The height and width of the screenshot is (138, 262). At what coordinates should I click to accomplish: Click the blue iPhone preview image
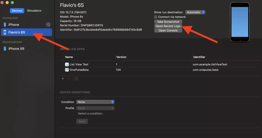click(240, 22)
